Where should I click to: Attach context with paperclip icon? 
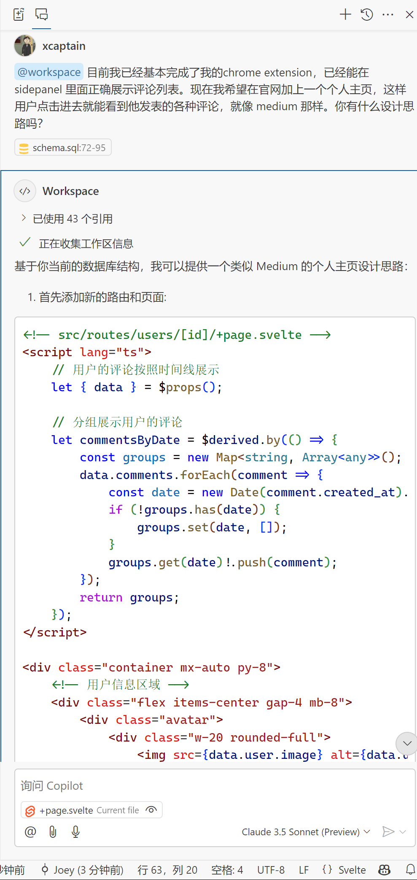click(x=53, y=831)
